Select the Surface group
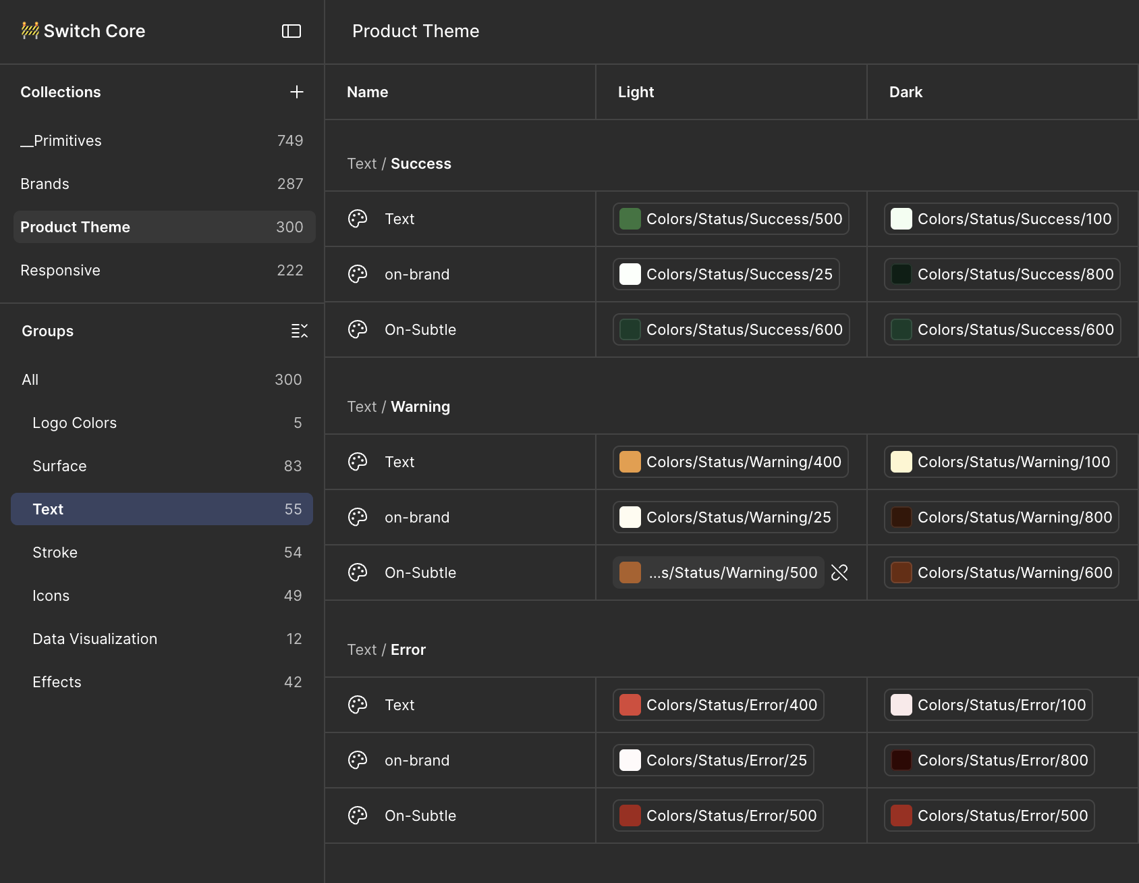Screen dimensions: 1139x883 pos(162,466)
